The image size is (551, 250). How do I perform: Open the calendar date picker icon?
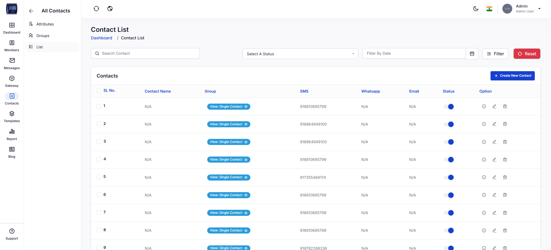click(x=472, y=54)
